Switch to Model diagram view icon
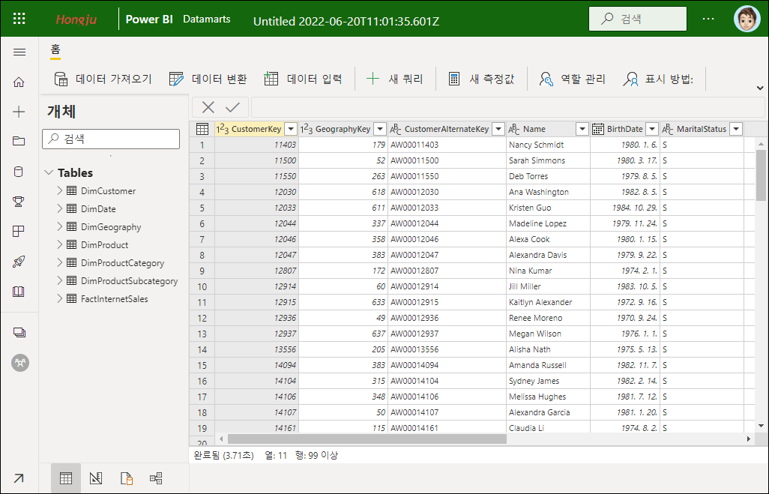Viewport: 769px width, 494px height. pyautogui.click(x=156, y=478)
